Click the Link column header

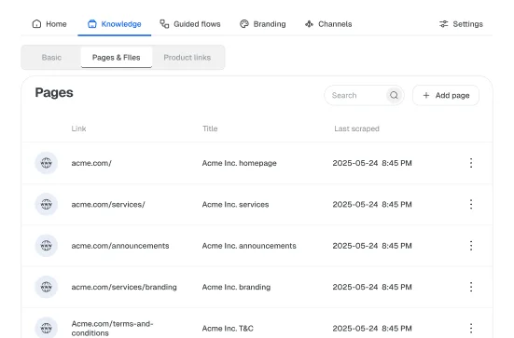coord(78,128)
